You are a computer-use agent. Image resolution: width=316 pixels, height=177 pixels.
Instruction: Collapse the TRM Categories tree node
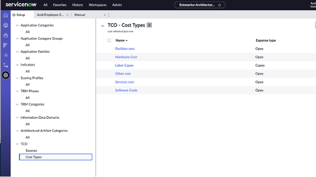point(17,104)
